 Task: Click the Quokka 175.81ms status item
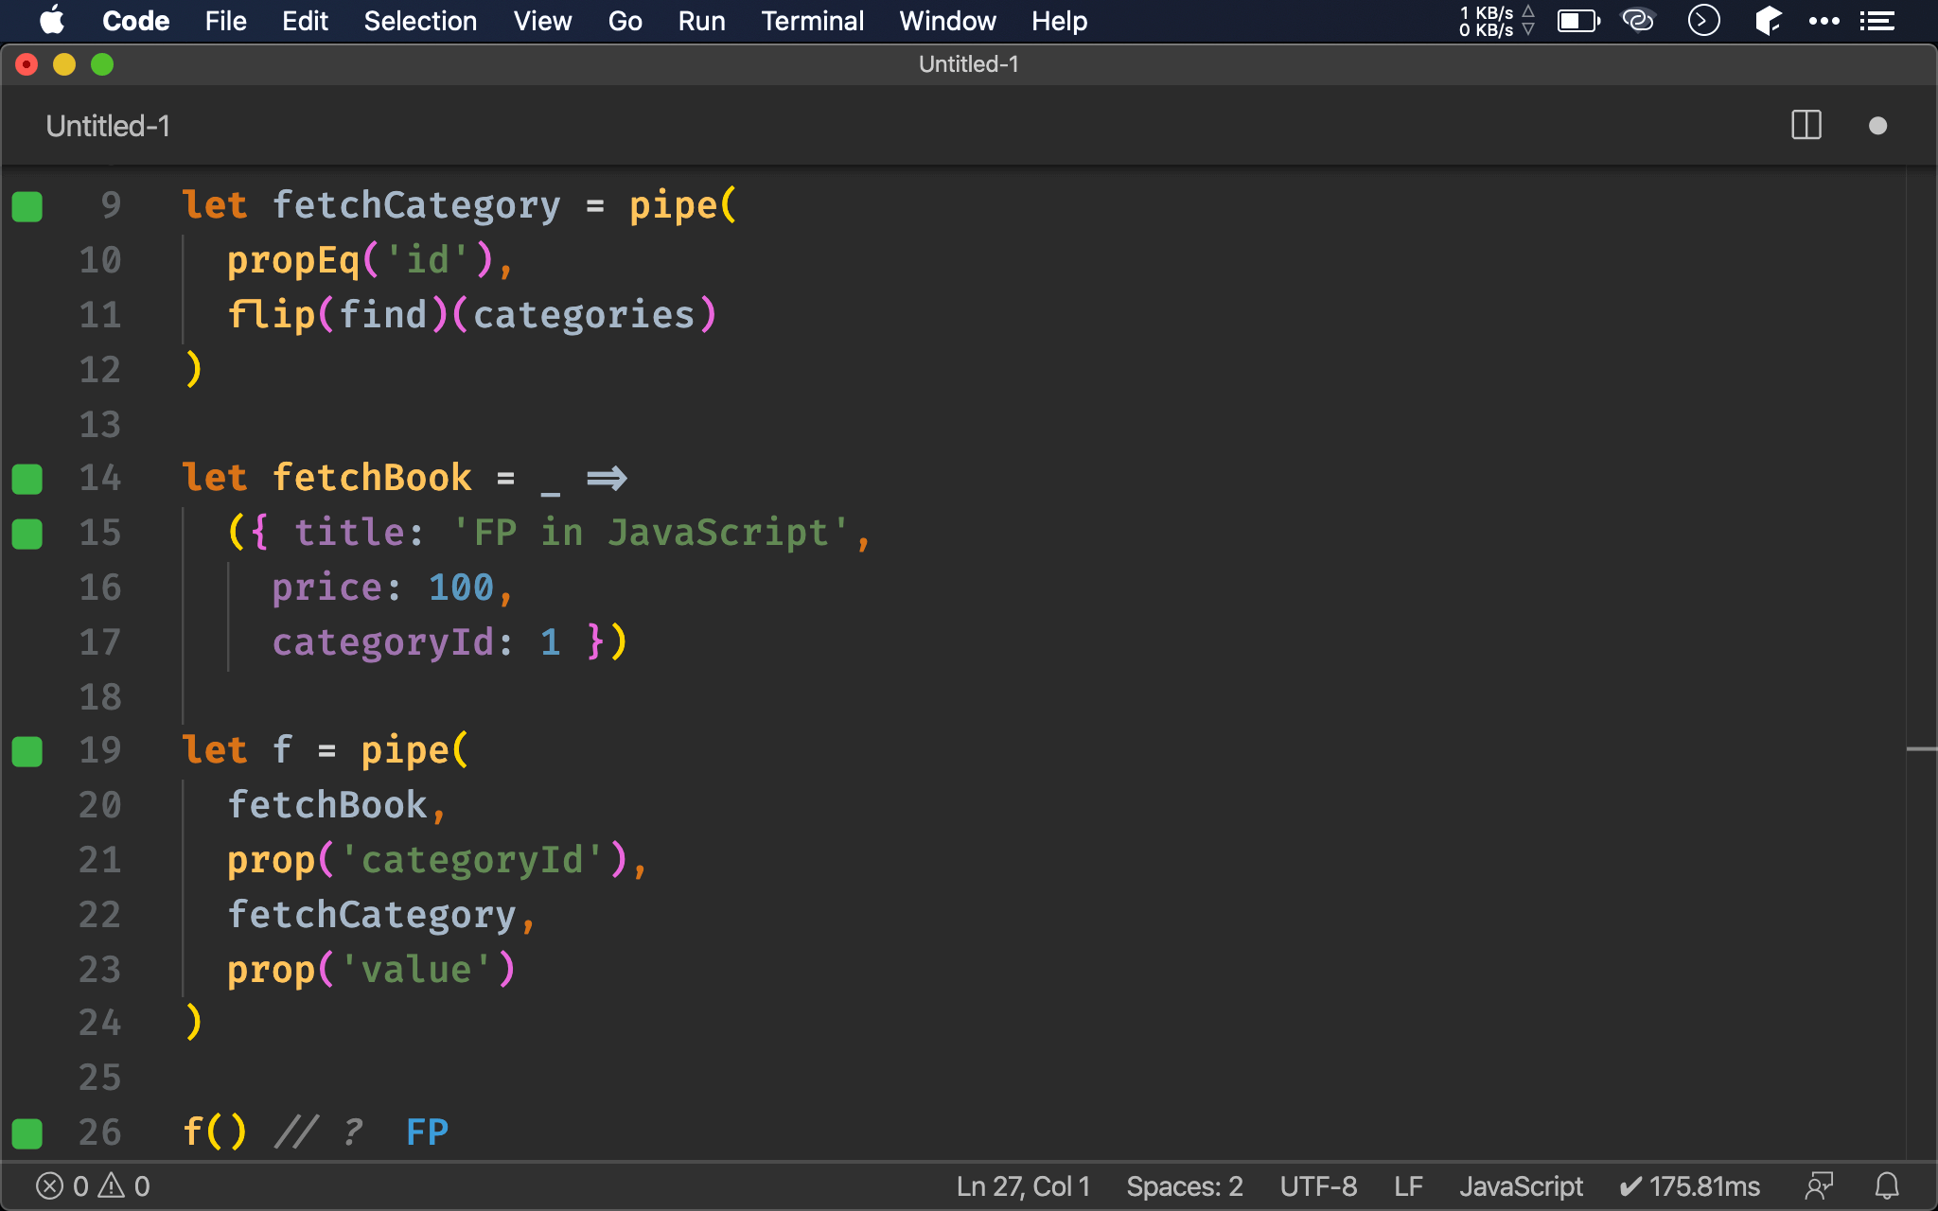[x=1690, y=1186]
